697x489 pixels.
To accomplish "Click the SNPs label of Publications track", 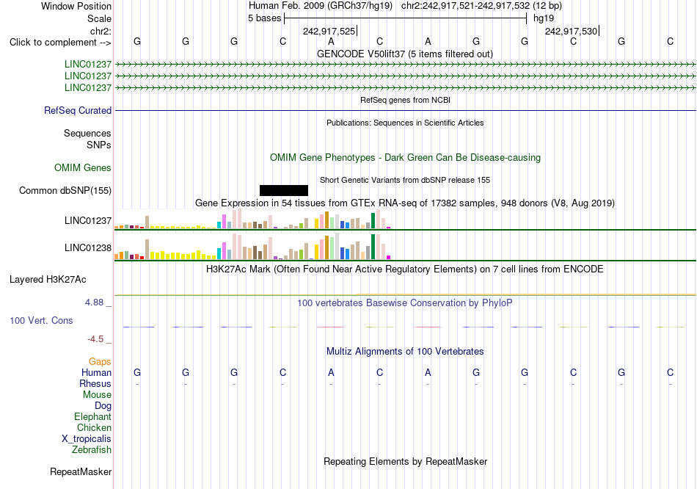I will click(x=99, y=145).
